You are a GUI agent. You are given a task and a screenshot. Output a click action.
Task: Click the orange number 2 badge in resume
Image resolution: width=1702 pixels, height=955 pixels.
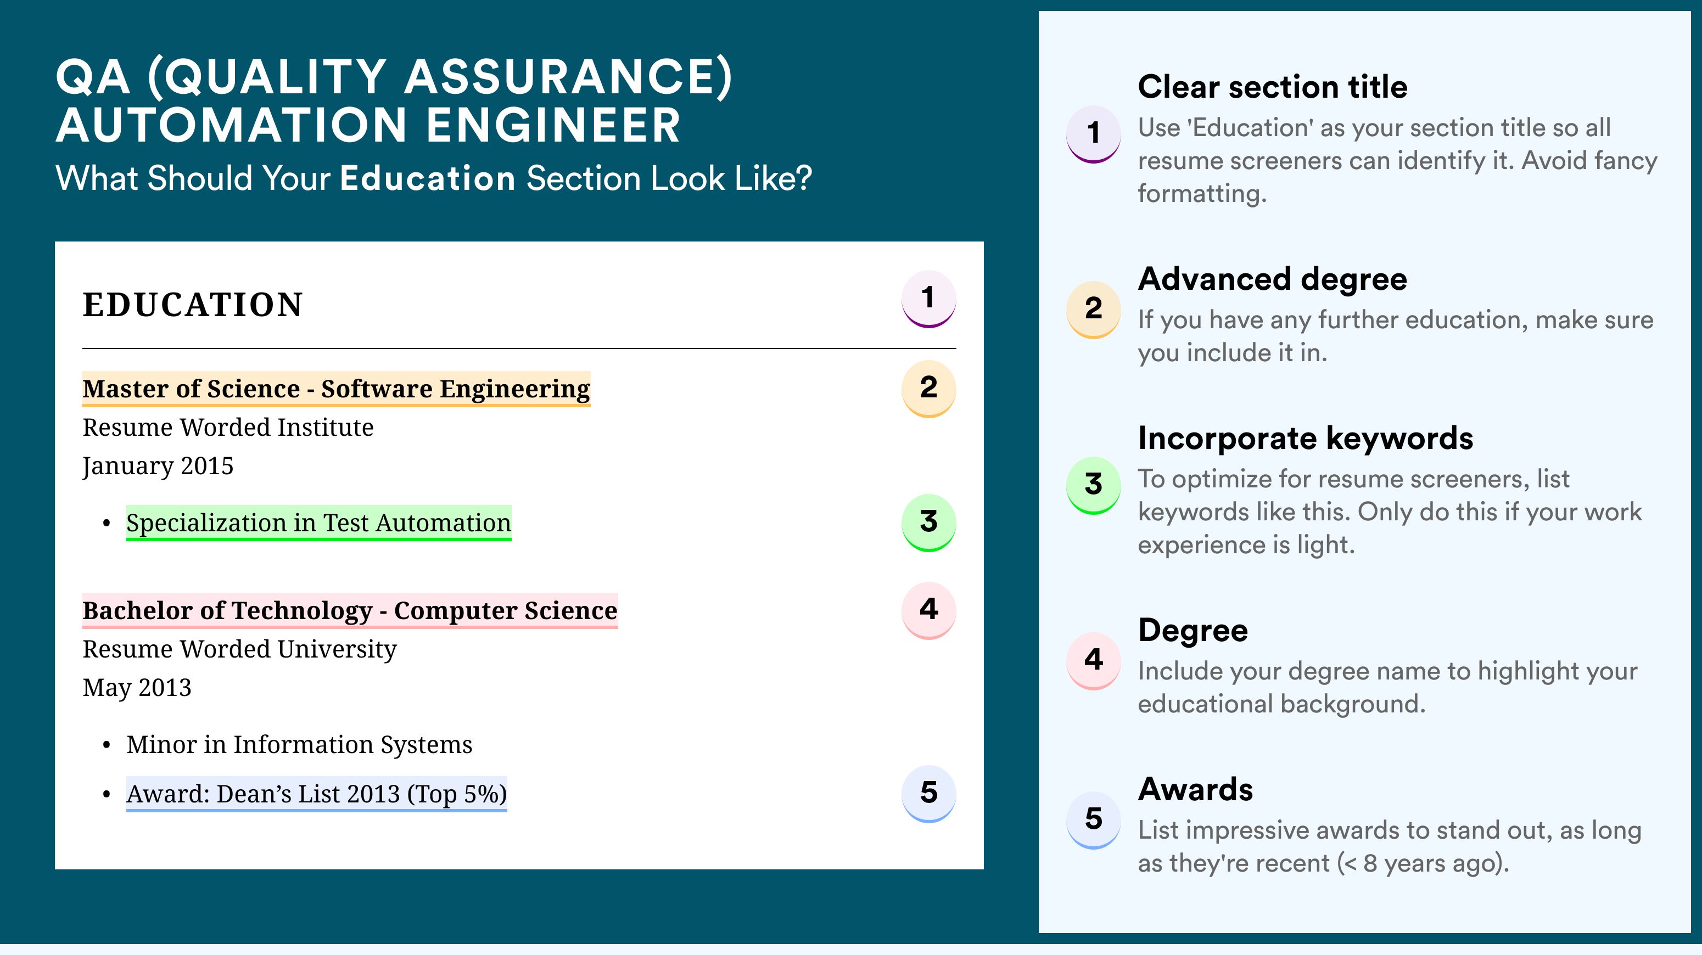click(928, 389)
